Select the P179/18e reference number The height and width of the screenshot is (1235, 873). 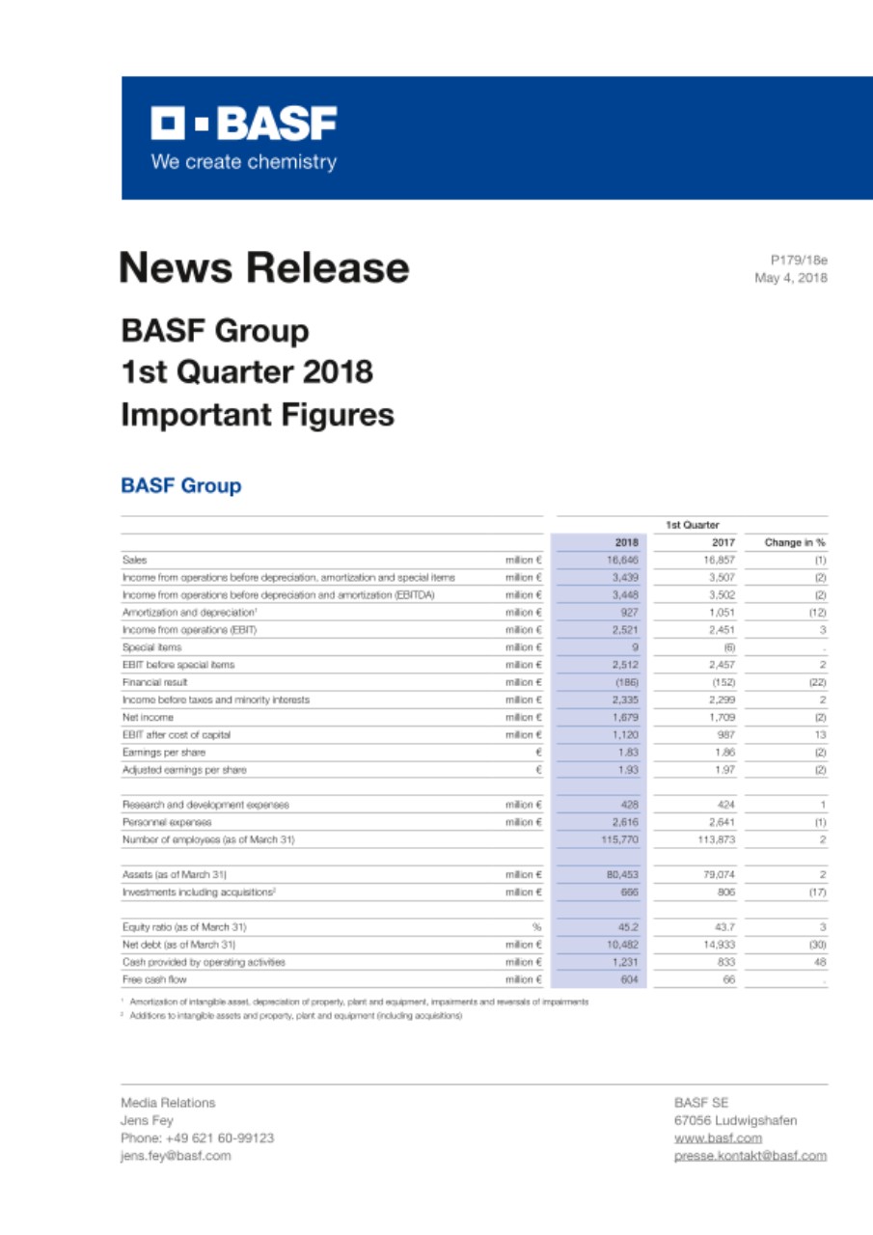coord(798,260)
